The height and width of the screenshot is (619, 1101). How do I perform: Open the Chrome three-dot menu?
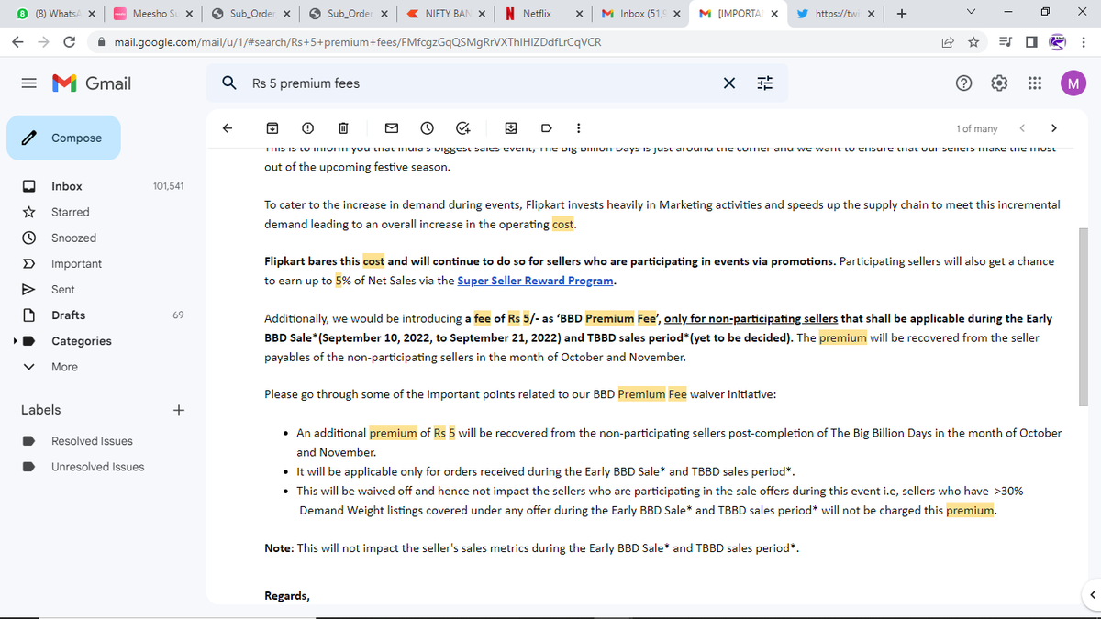coord(1084,42)
